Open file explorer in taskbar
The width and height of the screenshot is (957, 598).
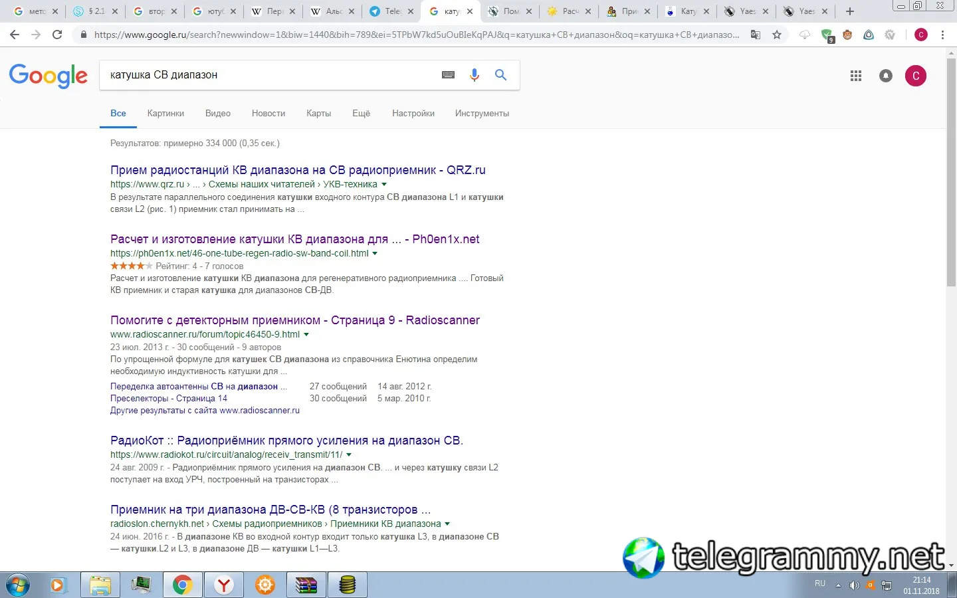click(x=100, y=585)
